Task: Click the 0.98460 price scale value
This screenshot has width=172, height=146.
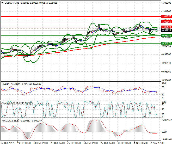Action: click(167, 46)
